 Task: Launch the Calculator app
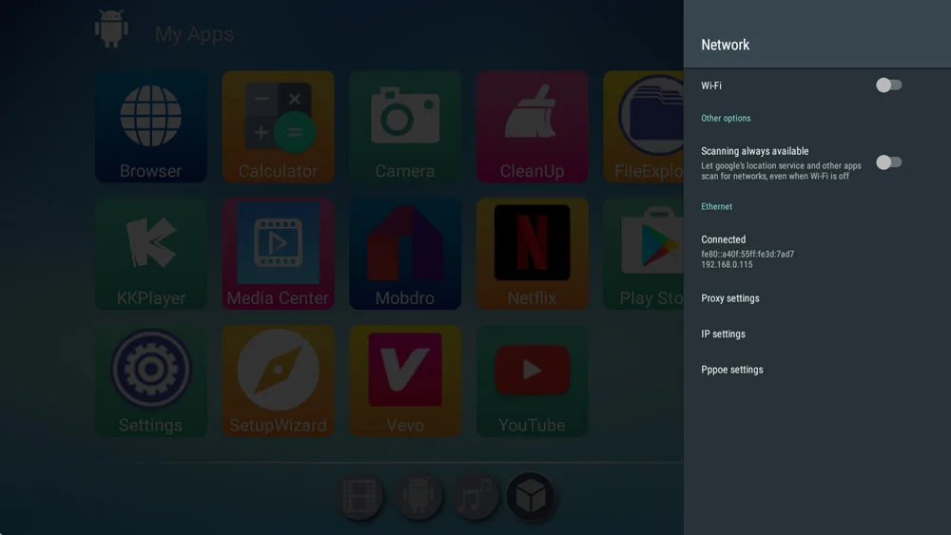click(x=278, y=126)
